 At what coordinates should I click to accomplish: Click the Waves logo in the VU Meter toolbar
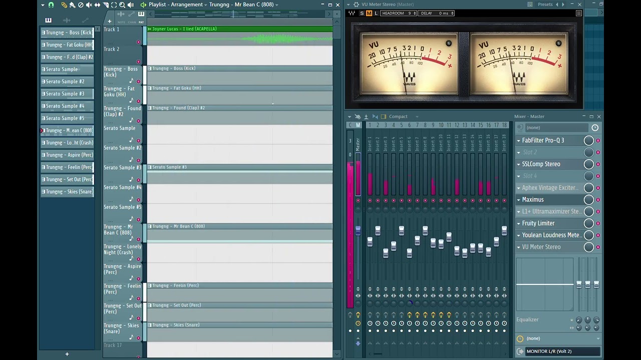click(352, 13)
